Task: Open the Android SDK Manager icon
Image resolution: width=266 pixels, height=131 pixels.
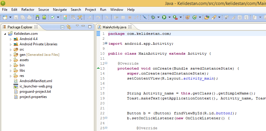Action: pyautogui.click(x=37, y=17)
